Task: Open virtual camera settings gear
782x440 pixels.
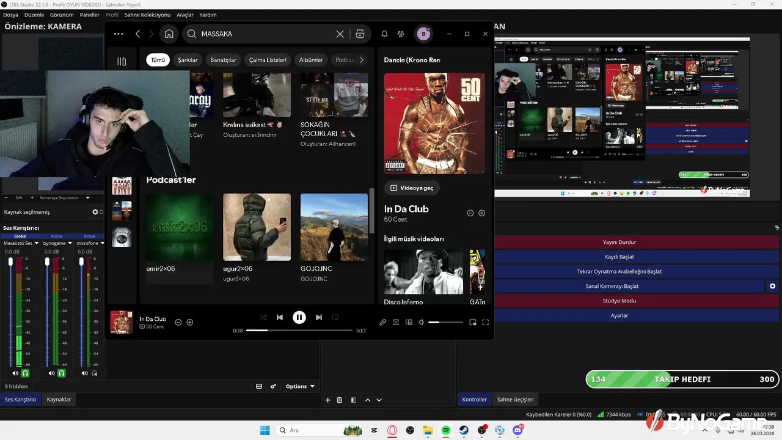Action: pyautogui.click(x=773, y=286)
